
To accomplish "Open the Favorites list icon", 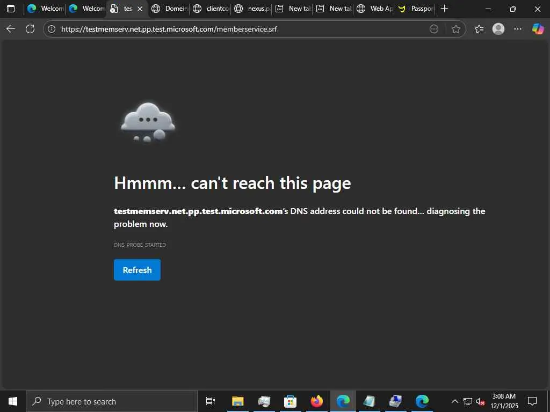I will (479, 29).
